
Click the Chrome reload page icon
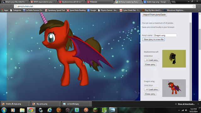point(11,6)
